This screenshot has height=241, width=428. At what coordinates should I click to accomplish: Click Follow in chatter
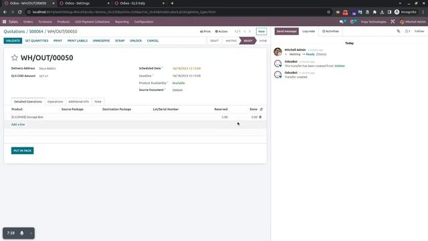click(419, 31)
